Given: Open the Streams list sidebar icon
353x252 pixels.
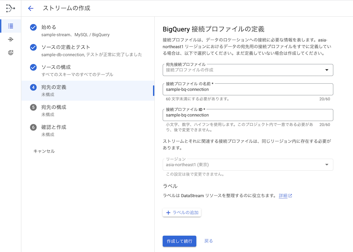Looking at the screenshot, I should (x=11, y=26).
